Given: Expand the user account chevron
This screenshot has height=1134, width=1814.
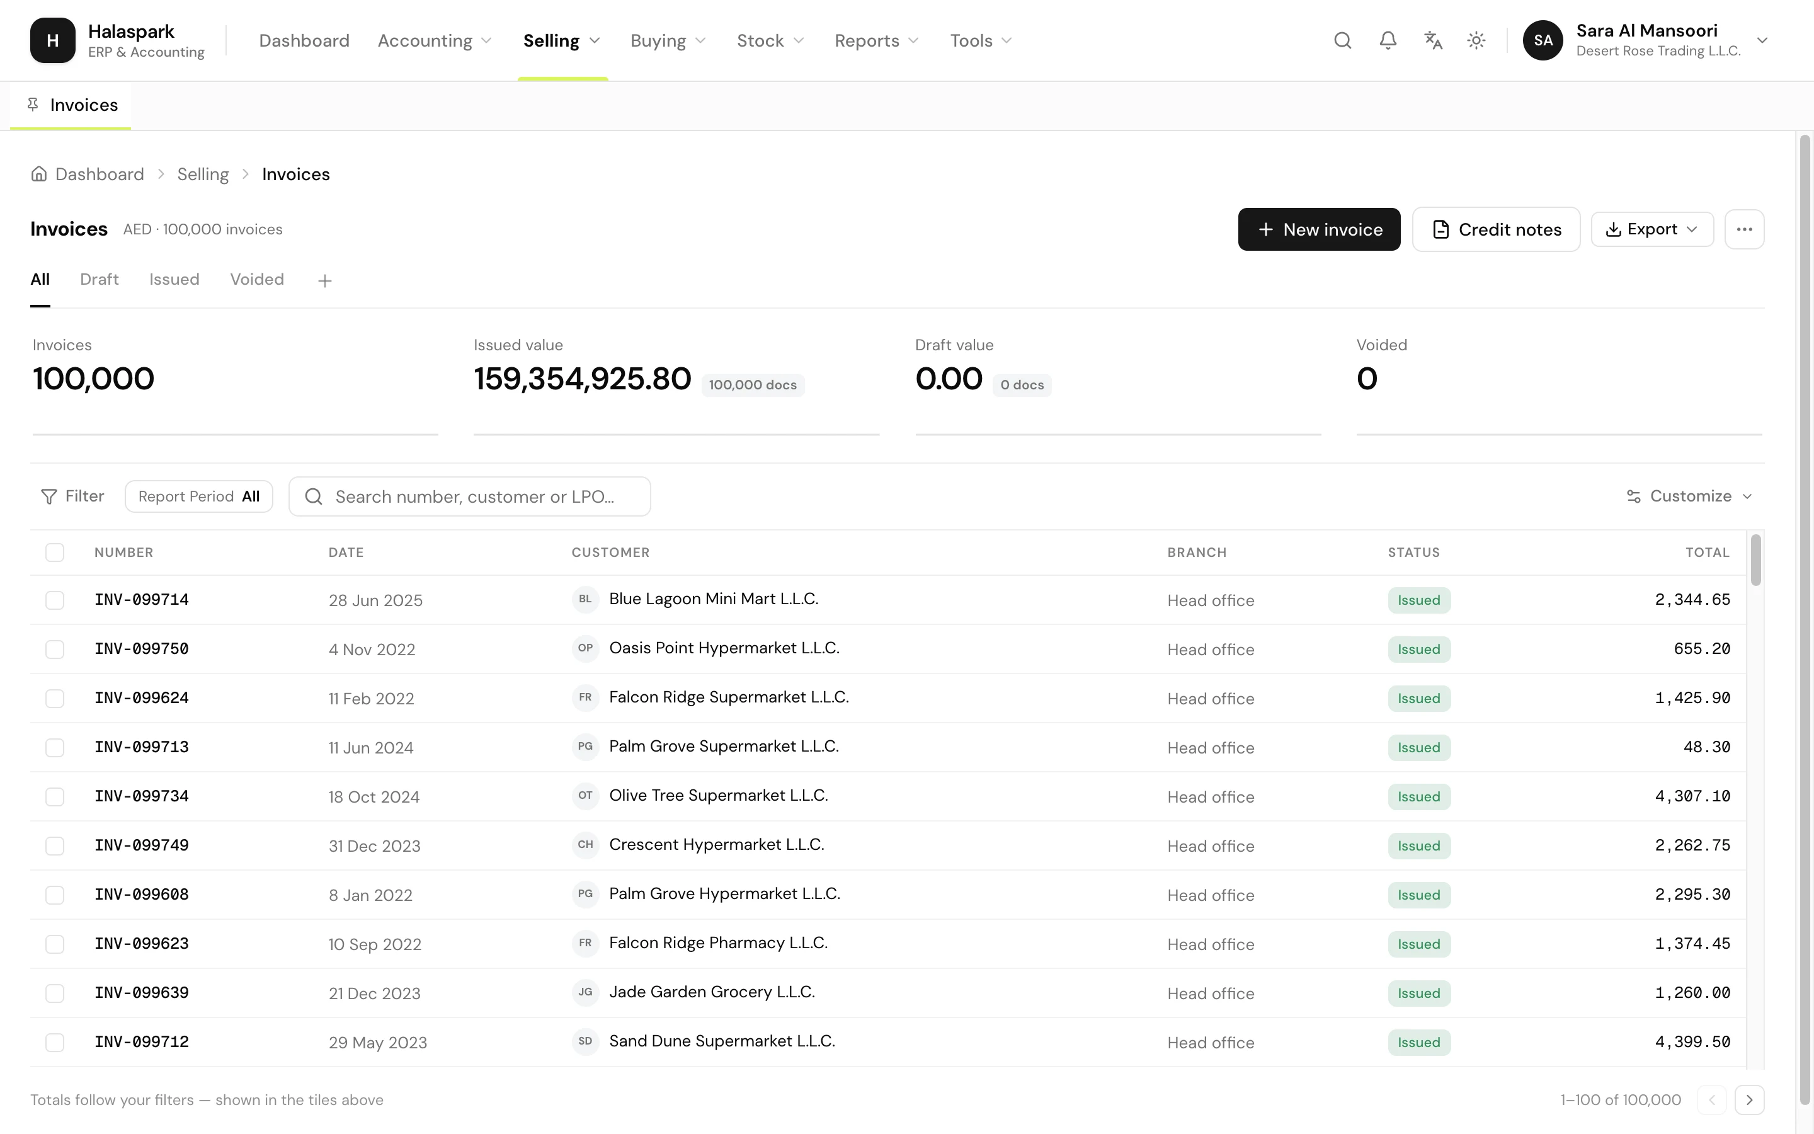Looking at the screenshot, I should pos(1762,40).
